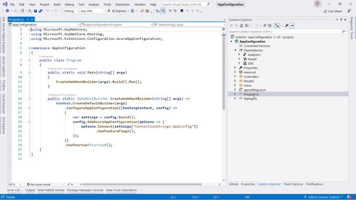Click the magnifier in the Visual Studio search box
356x200 pixels.
pos(209,4)
